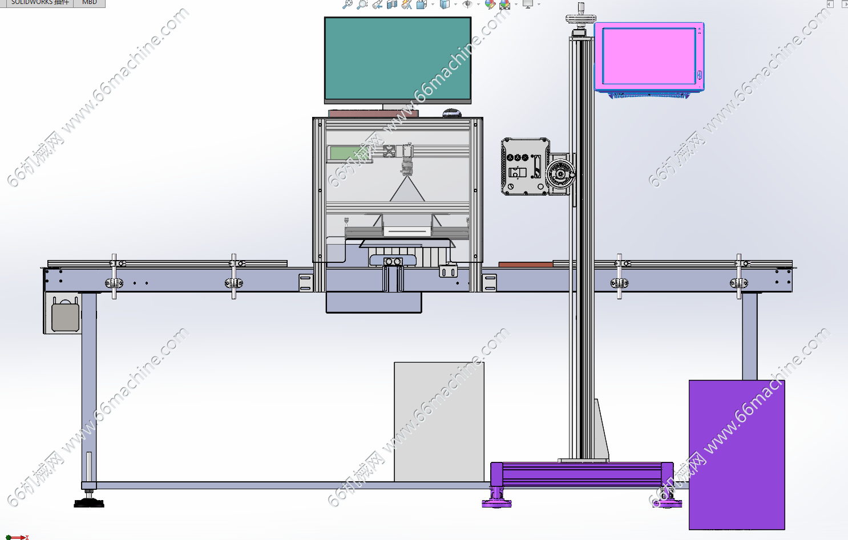Click the Zoom to Fit magnifier icon
Image resolution: width=848 pixels, height=540 pixels.
(x=347, y=4)
